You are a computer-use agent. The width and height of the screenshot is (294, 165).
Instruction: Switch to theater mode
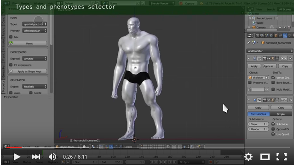[265, 157]
